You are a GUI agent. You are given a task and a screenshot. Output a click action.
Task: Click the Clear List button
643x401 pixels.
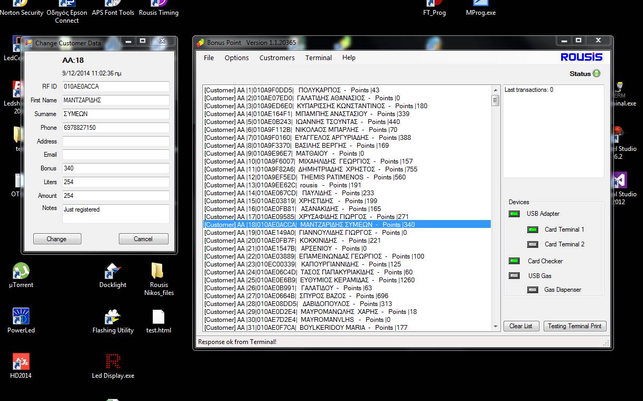520,326
